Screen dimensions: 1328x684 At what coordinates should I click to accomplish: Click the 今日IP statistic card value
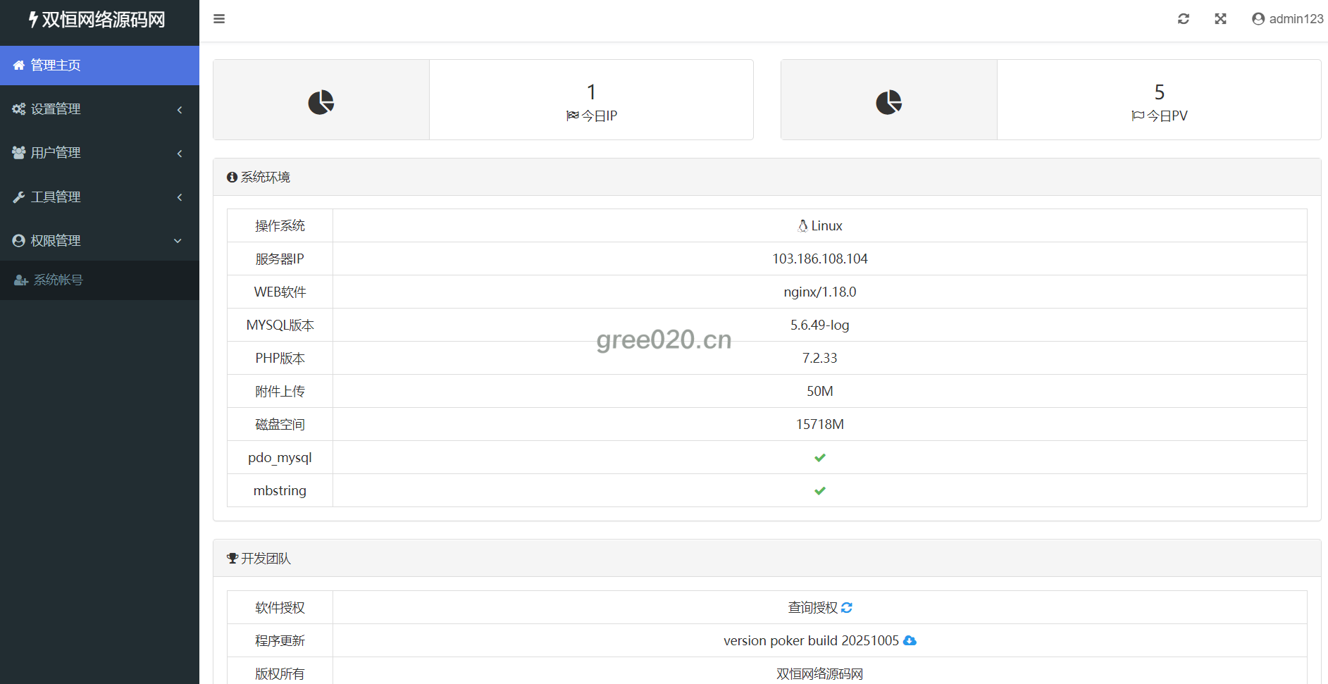click(x=591, y=92)
